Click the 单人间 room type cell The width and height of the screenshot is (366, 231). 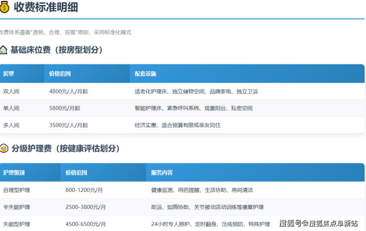pos(11,108)
